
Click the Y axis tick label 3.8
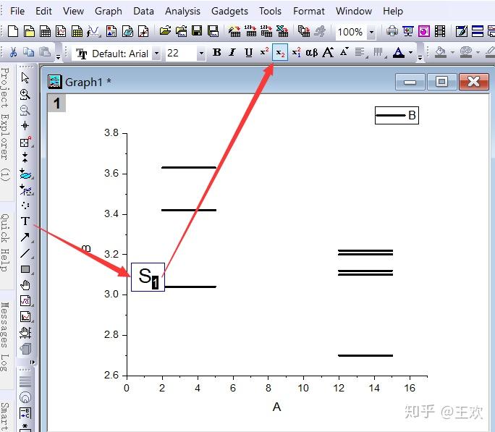pos(111,132)
